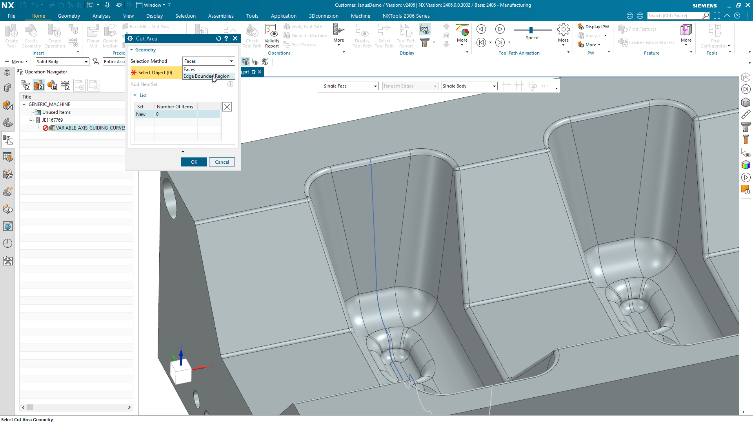
Task: Click Add New Set plus icon
Action: [231, 84]
